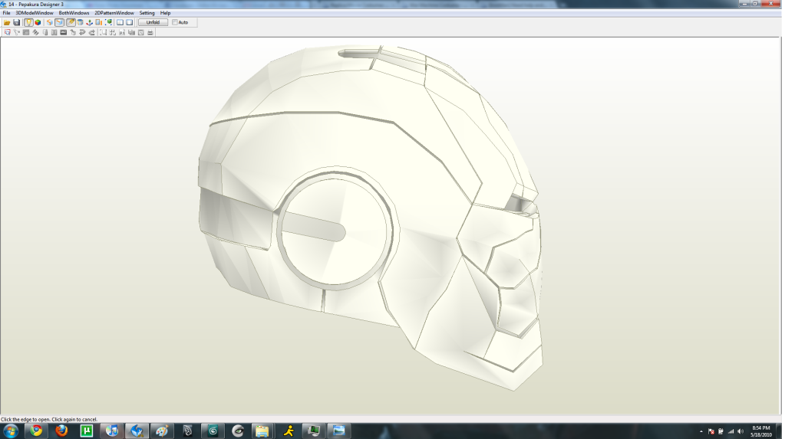The width and height of the screenshot is (785, 439).
Task: Click the join/disjoin faces icon
Action: 17,32
